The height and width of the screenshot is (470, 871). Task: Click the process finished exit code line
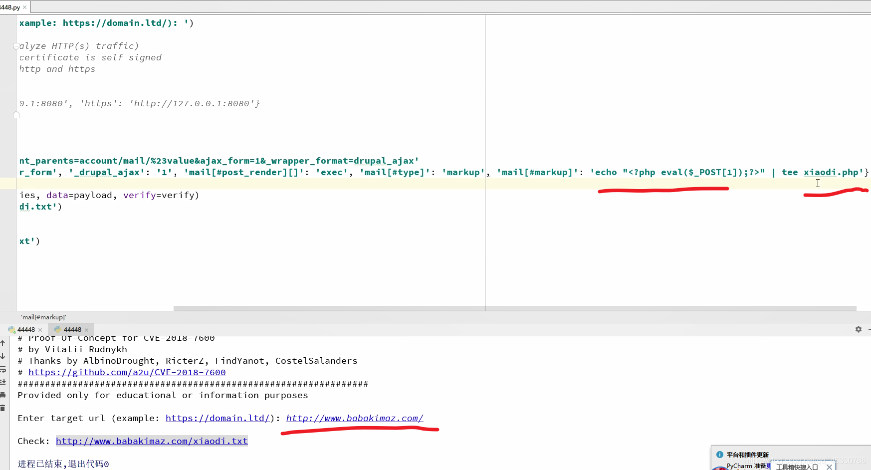tap(63, 464)
